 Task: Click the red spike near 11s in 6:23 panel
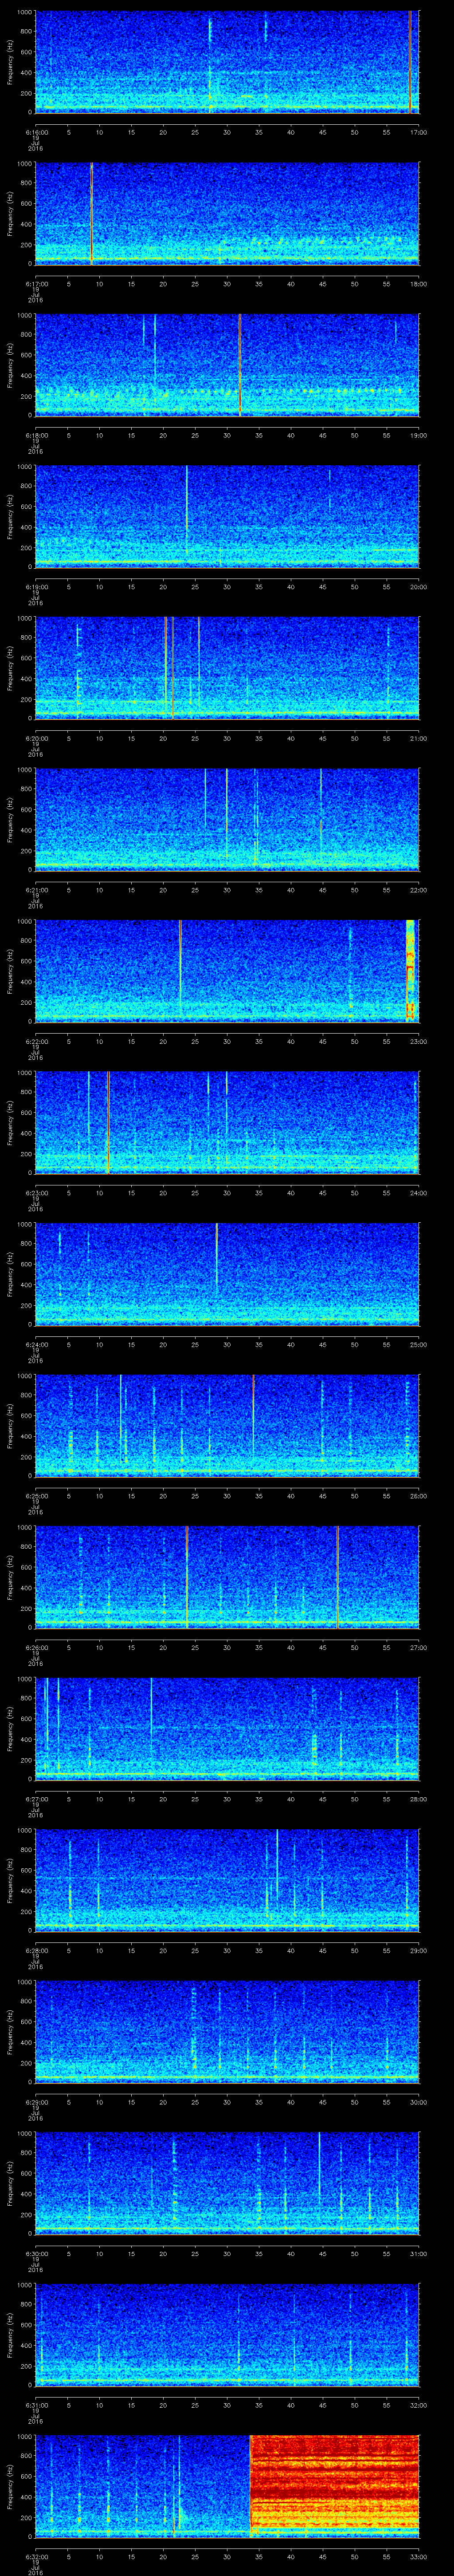[108, 1122]
